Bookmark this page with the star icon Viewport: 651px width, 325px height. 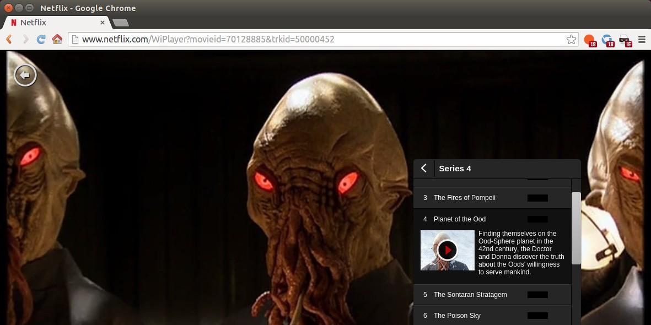(x=571, y=40)
